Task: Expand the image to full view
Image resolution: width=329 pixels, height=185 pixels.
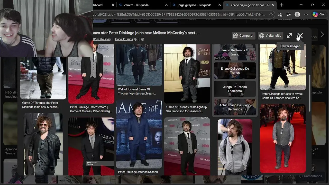Action: pos(289,36)
